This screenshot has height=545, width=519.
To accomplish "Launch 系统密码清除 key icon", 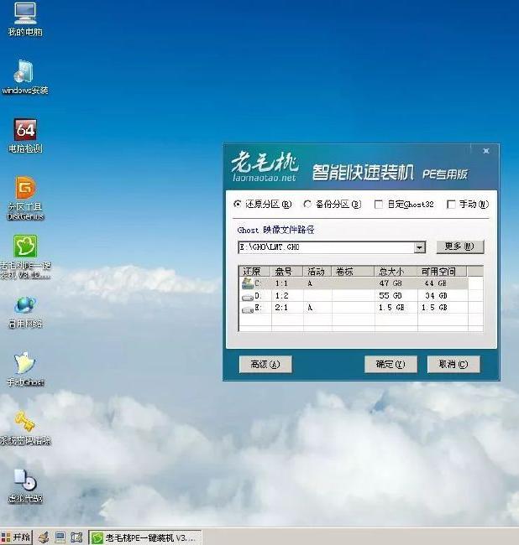I will (25, 428).
